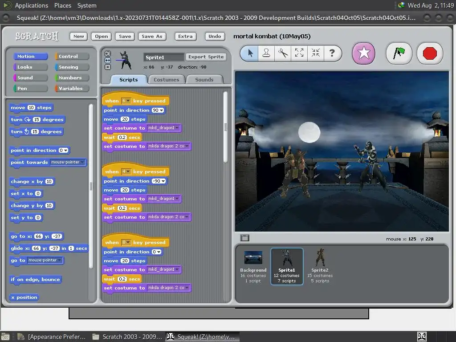Open key dropdown on 'when 6 key pressed'

(x=126, y=101)
